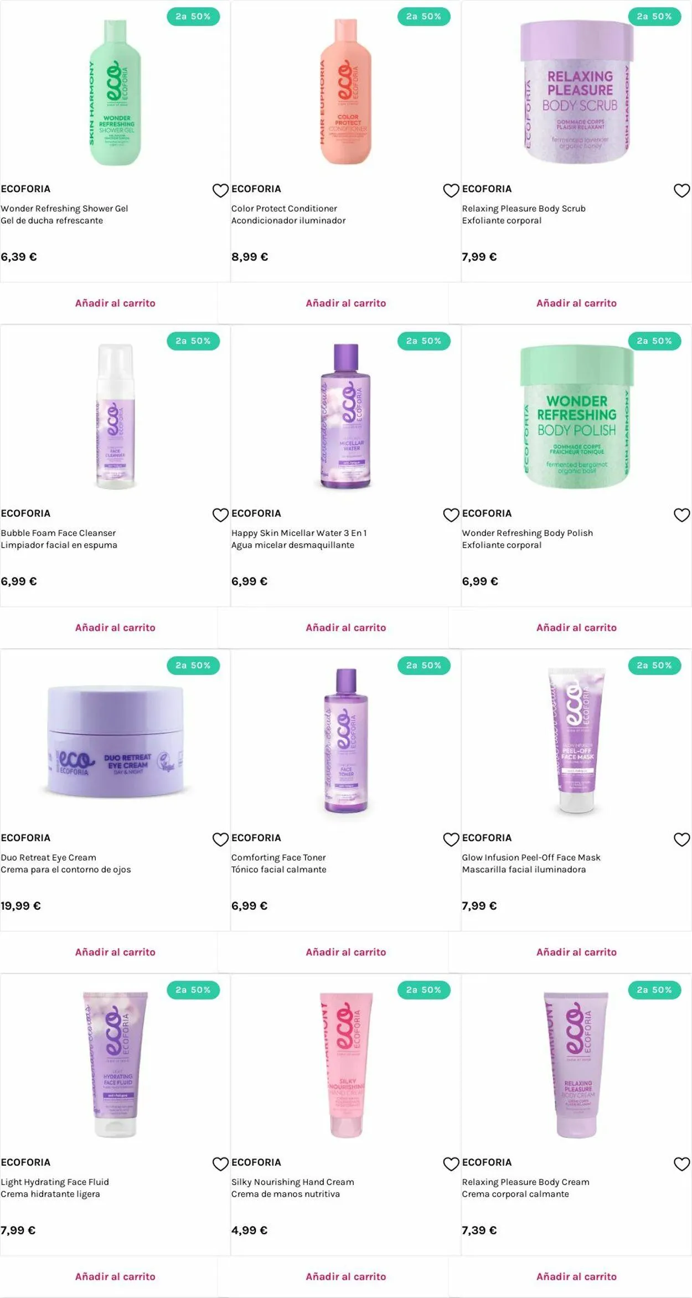
Task: Like Wonder Refreshing Body Polish heart icon
Action: (x=681, y=515)
